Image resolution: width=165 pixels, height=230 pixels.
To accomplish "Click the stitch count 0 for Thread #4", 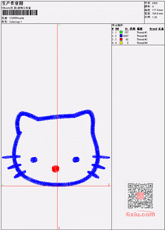I will click(x=128, y=43).
